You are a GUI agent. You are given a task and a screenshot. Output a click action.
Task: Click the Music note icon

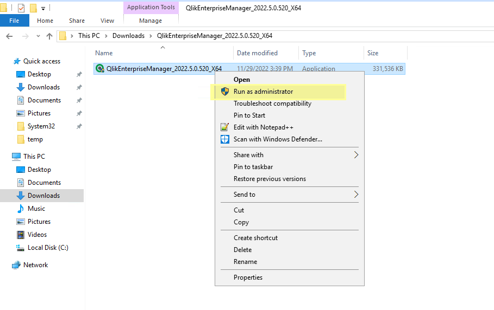click(x=21, y=209)
